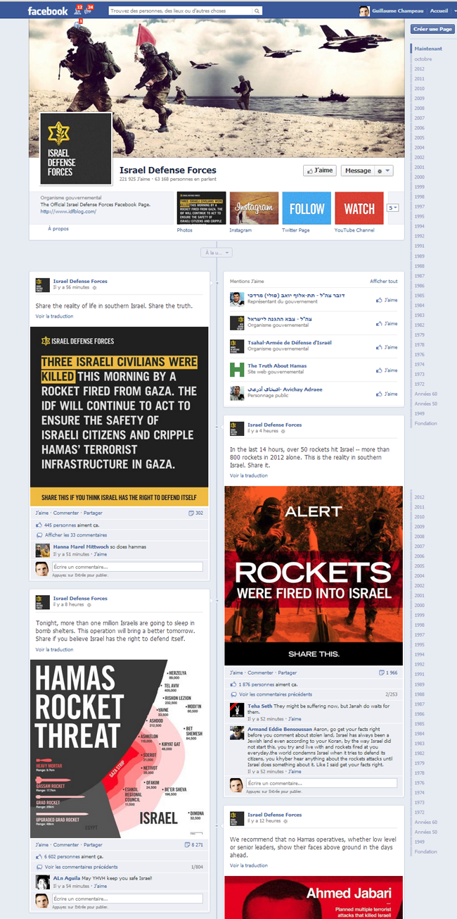457x919 pixels.
Task: Open friend requests icon with 12 badge
Action: pos(78,10)
